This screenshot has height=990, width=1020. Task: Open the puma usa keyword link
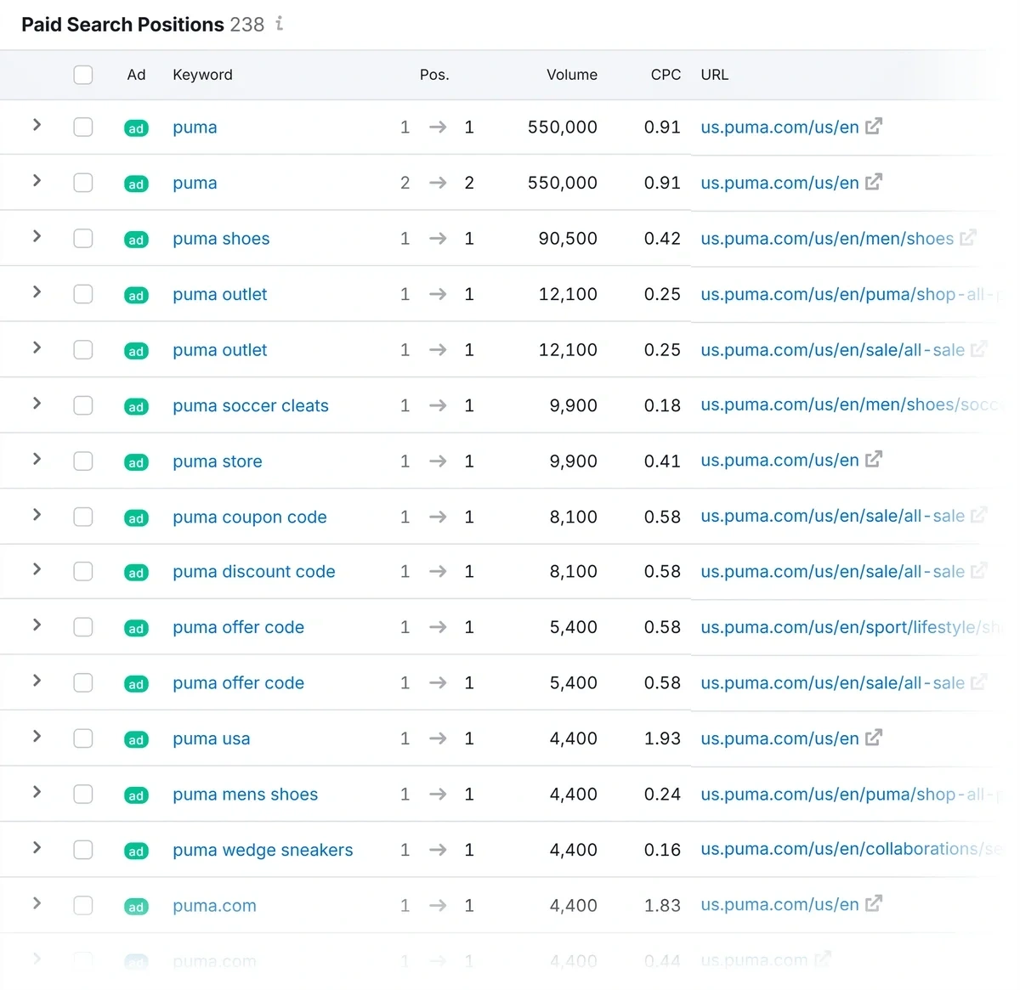tap(212, 738)
